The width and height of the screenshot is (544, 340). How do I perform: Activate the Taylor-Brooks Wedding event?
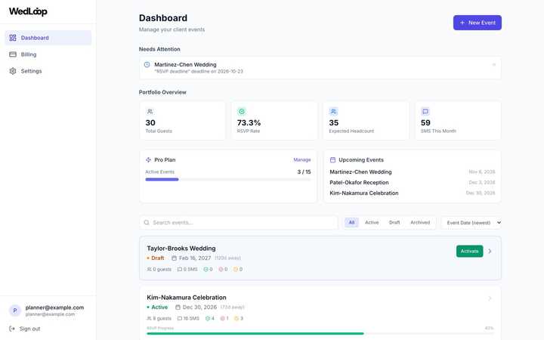pos(469,251)
